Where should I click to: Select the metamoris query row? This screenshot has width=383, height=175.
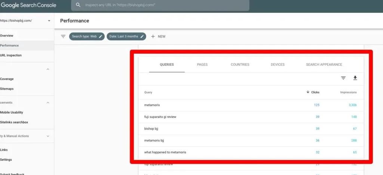click(251, 105)
